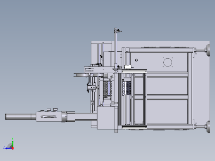215x161 pixels.
Task: Select the hexagonal nut section on the barrel
Action: point(71,117)
